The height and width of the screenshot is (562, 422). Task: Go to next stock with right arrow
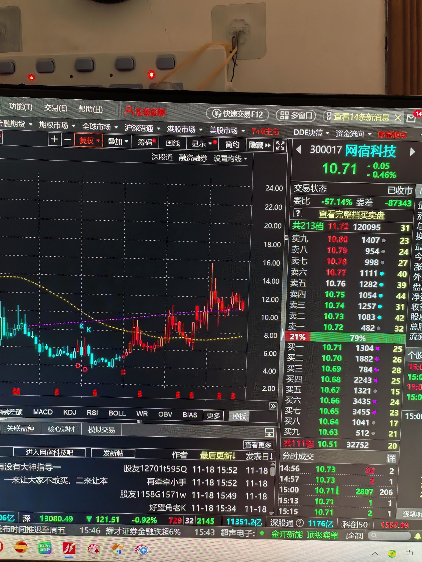[x=412, y=151]
